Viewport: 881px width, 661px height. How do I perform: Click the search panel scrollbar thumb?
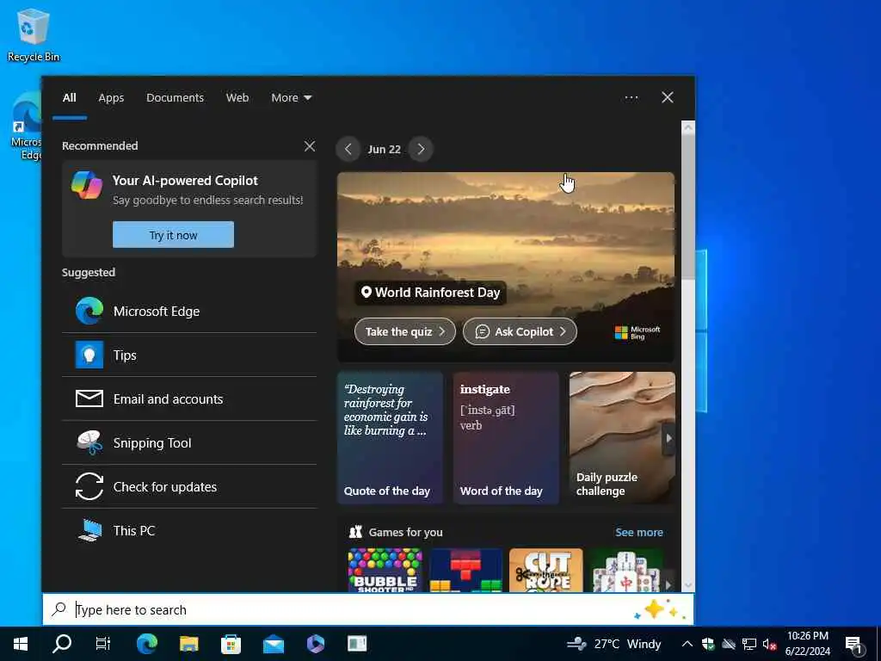pyautogui.click(x=687, y=208)
